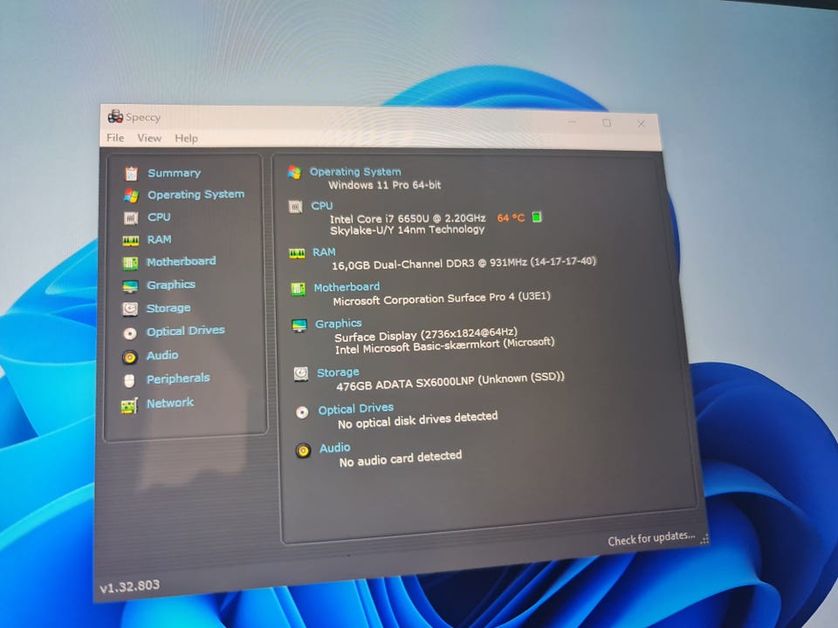The image size is (838, 628).
Task: Open the Help menu
Action: 186,139
